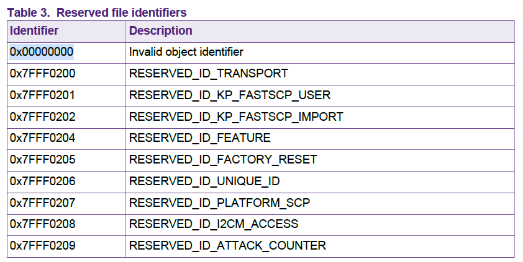The width and height of the screenshot is (523, 262).
Task: Click the RESERVED_ID_UNIQUE_ID description
Action: (204, 181)
